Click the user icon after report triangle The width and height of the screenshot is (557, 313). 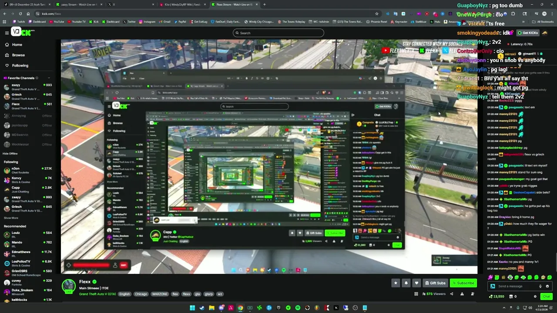[x=473, y=294]
